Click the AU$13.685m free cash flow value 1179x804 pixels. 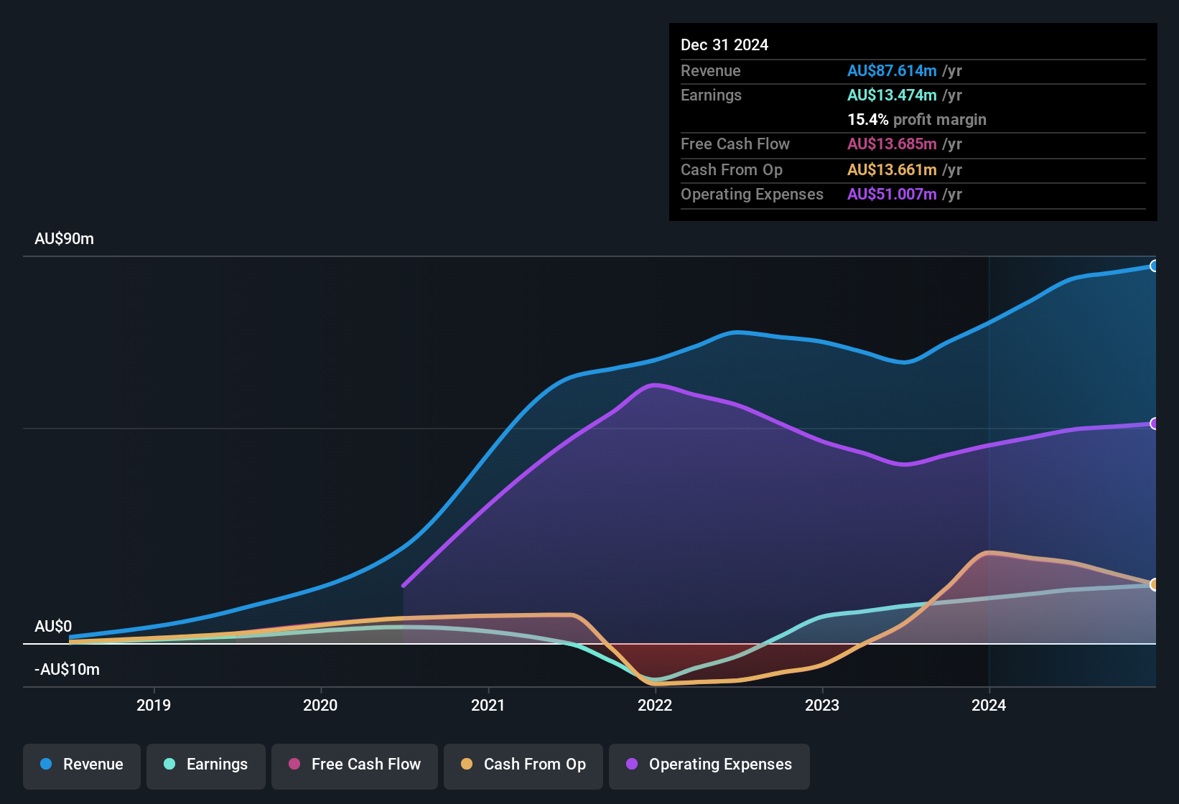[x=892, y=144]
